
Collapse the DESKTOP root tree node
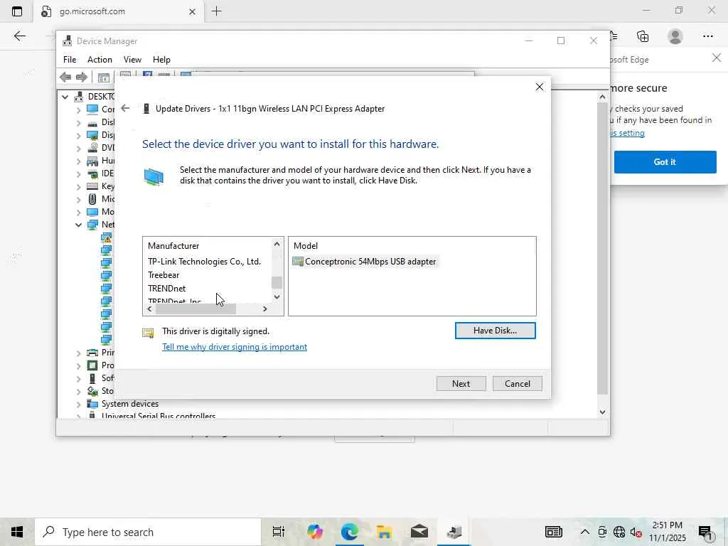click(x=65, y=97)
